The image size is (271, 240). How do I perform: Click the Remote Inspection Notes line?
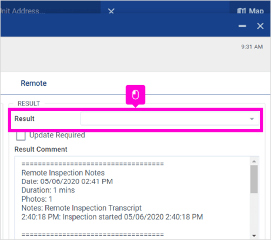point(63,173)
